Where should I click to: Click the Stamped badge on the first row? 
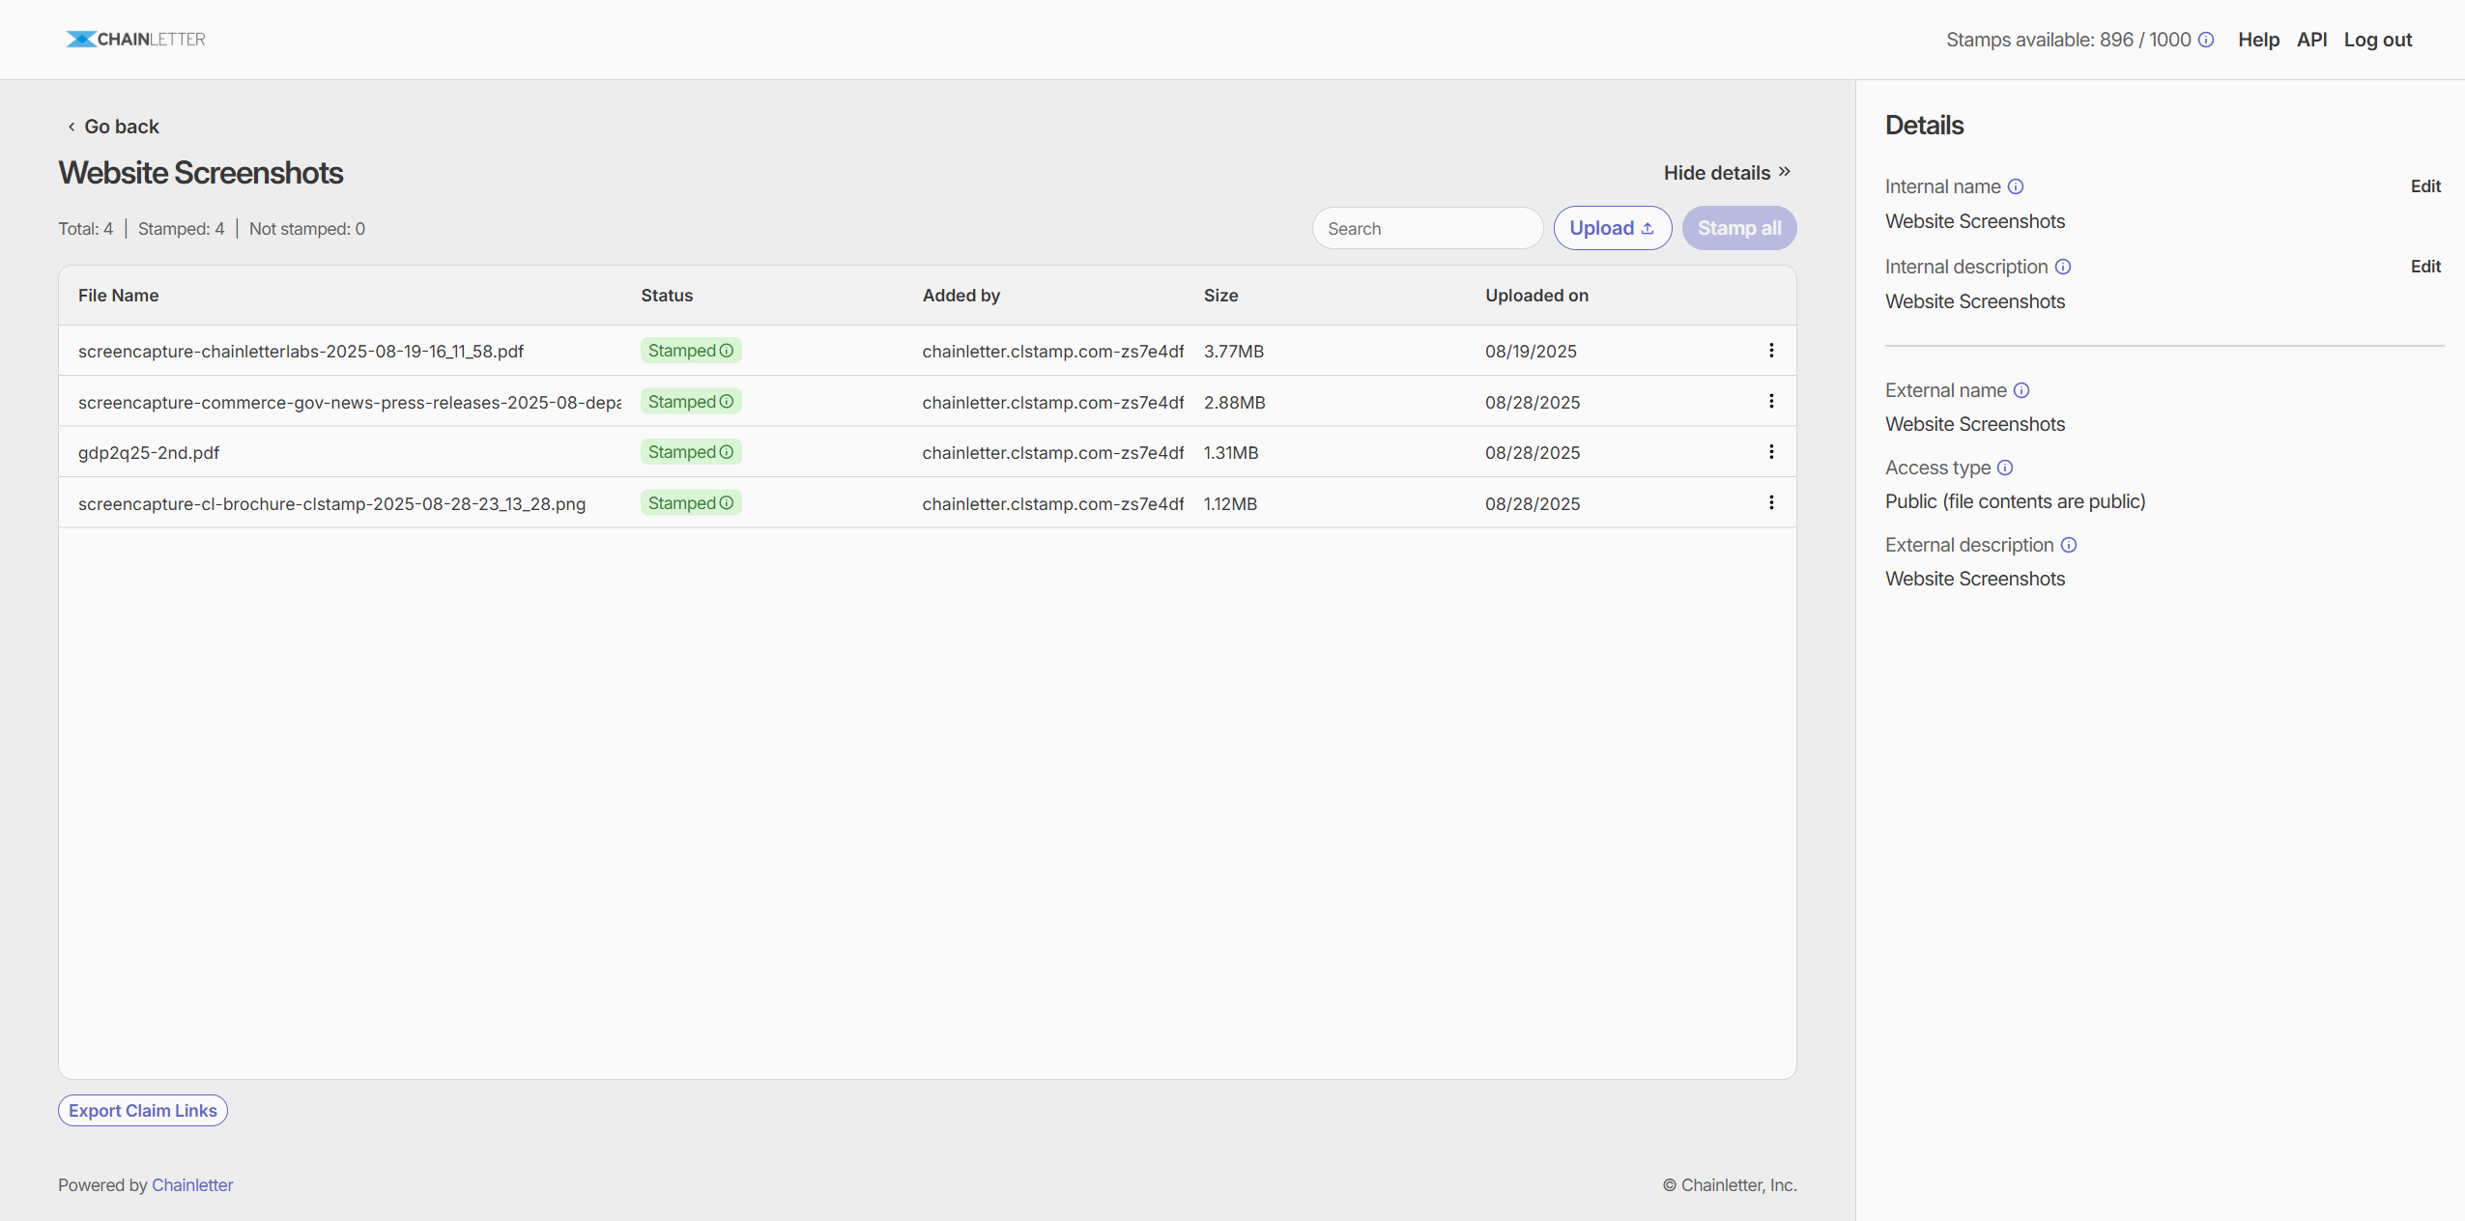[x=690, y=350]
